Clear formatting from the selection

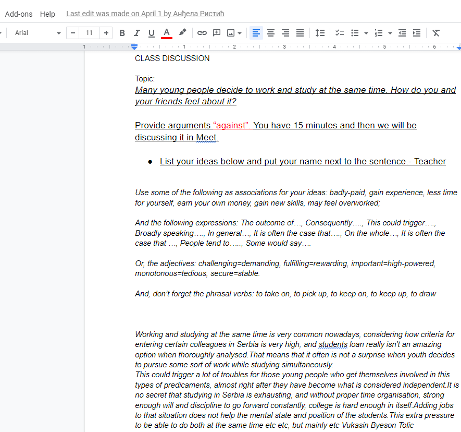(x=436, y=33)
